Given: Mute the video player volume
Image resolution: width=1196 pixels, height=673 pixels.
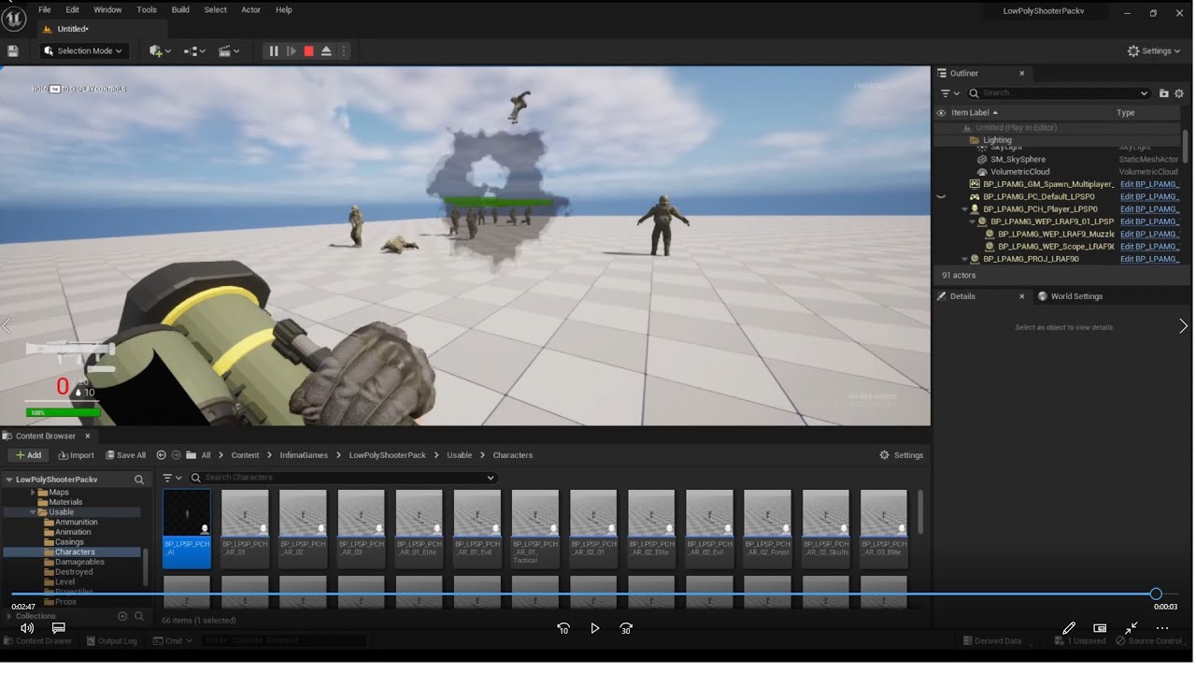Looking at the screenshot, I should pos(27,628).
